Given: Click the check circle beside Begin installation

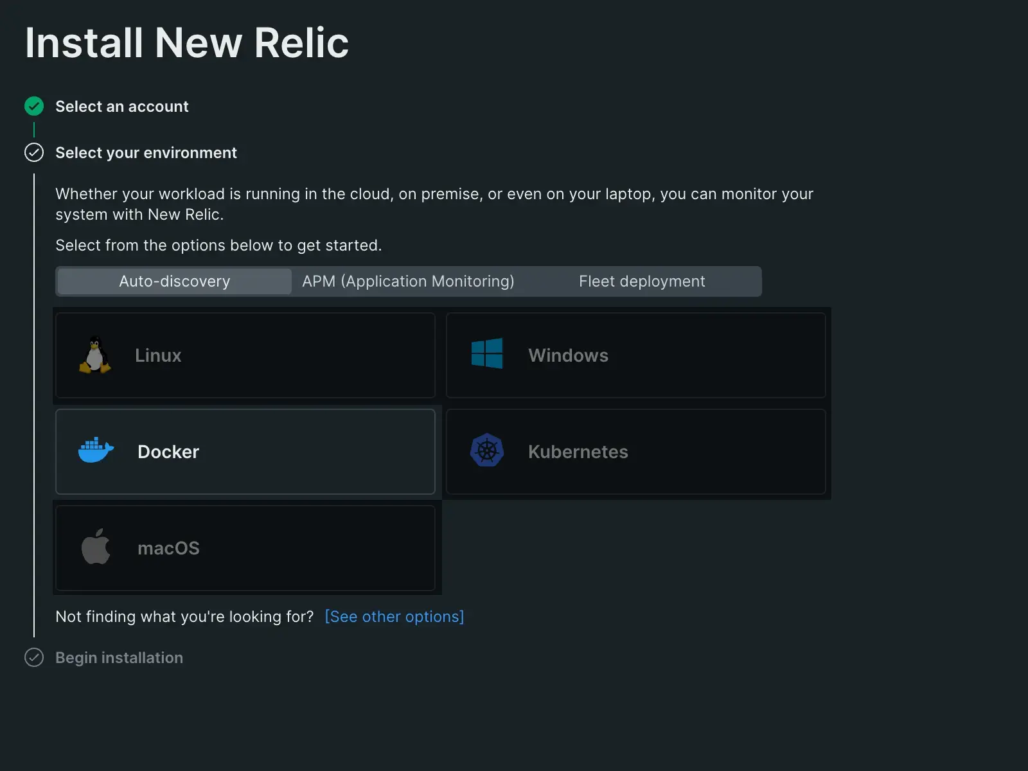Looking at the screenshot, I should [x=34, y=657].
